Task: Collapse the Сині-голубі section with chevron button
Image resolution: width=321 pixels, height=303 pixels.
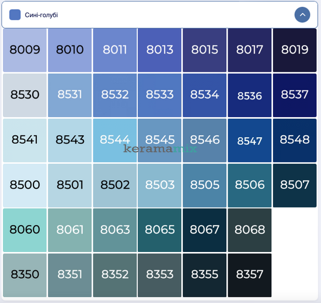Action: [x=302, y=15]
